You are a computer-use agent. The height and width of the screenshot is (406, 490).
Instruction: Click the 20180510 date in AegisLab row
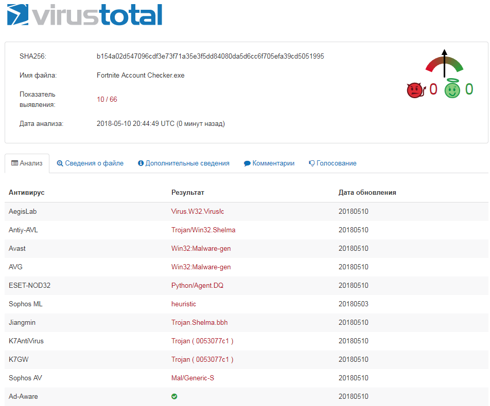pyautogui.click(x=354, y=212)
